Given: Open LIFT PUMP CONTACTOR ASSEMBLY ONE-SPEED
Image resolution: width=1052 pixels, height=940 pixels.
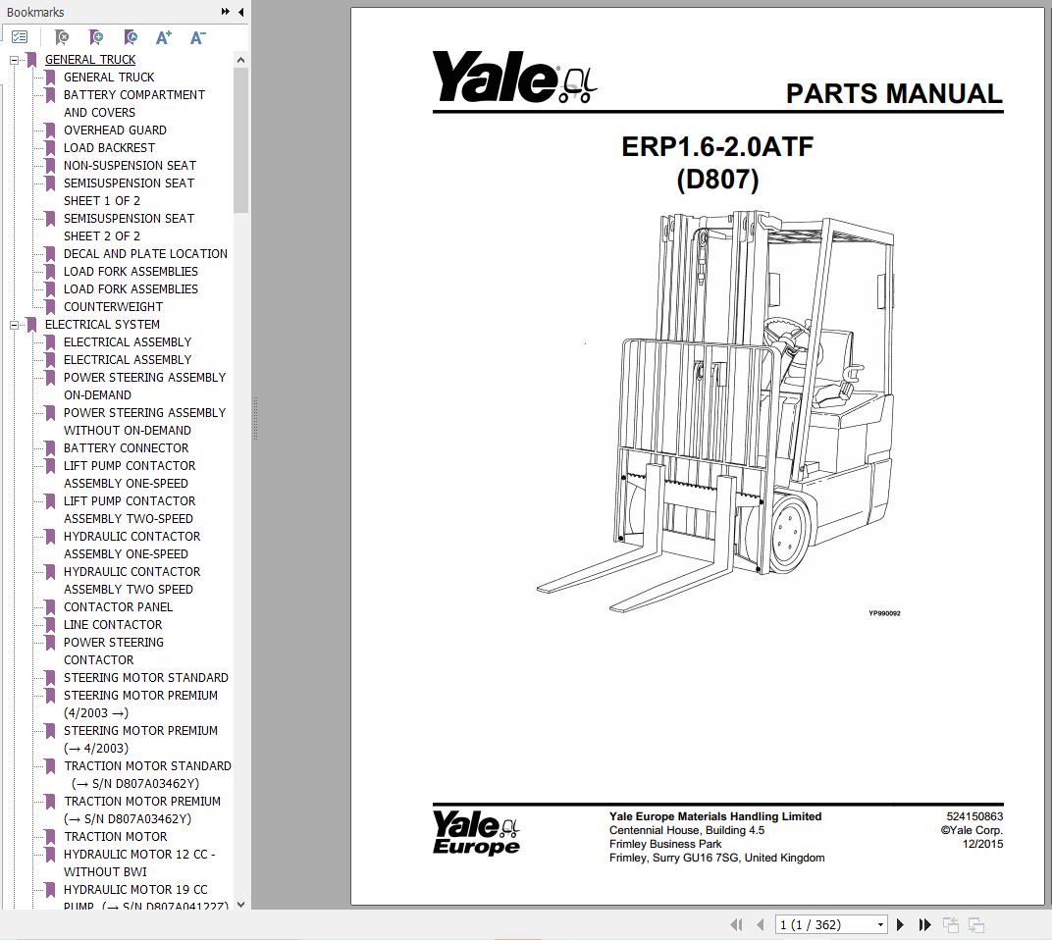Looking at the screenshot, I should click(x=130, y=474).
